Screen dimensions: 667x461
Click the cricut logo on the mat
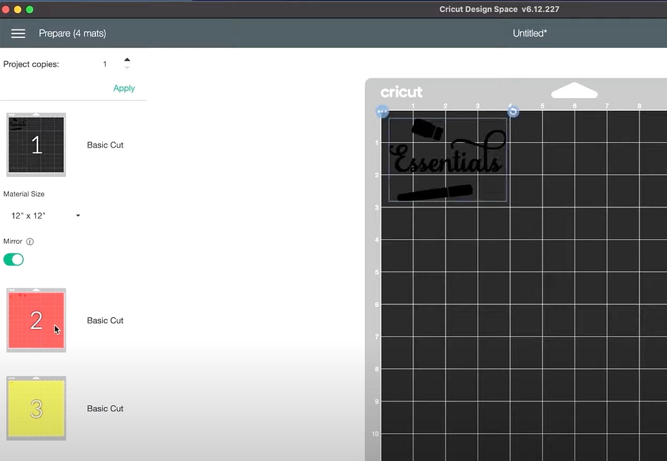coord(401,92)
